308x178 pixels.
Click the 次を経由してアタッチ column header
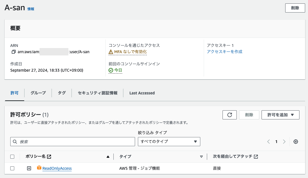[232, 156]
